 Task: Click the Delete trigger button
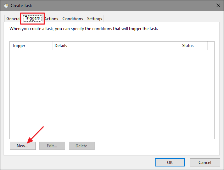(x=82, y=146)
